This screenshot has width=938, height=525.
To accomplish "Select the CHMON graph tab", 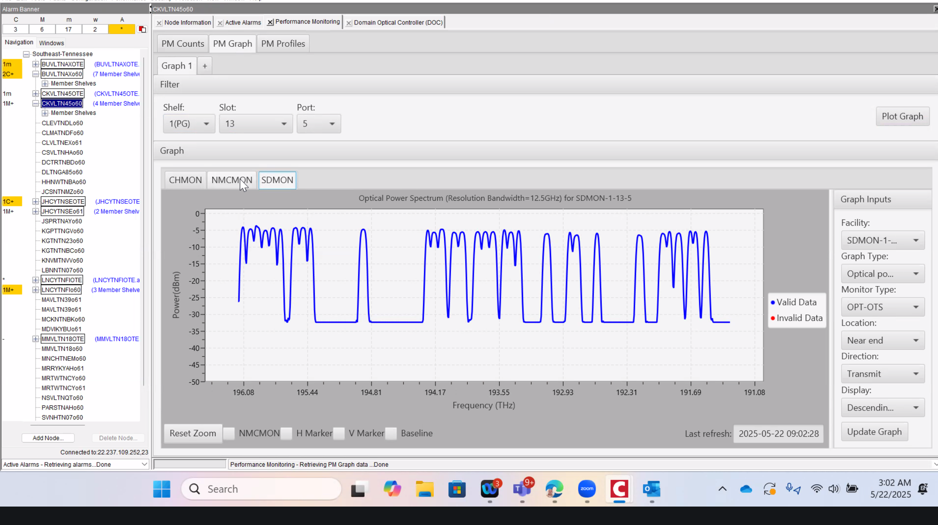I will (x=185, y=180).
